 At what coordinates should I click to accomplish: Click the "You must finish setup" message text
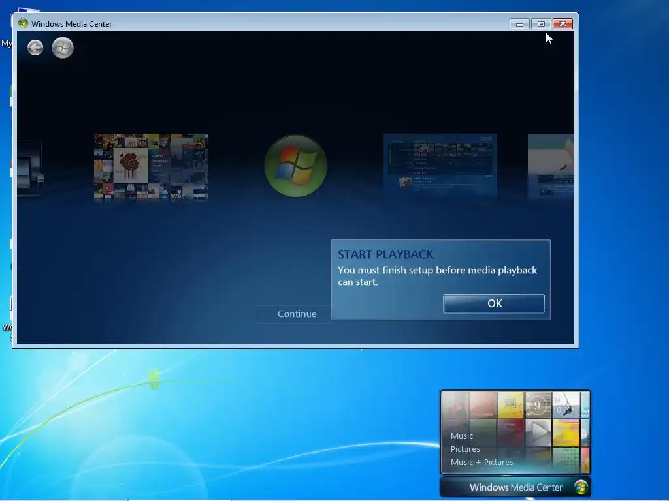click(437, 276)
